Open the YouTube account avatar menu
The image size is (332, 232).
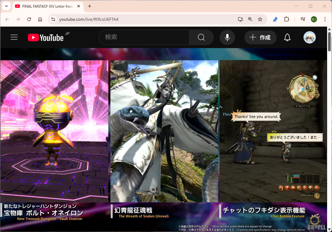pyautogui.click(x=310, y=37)
